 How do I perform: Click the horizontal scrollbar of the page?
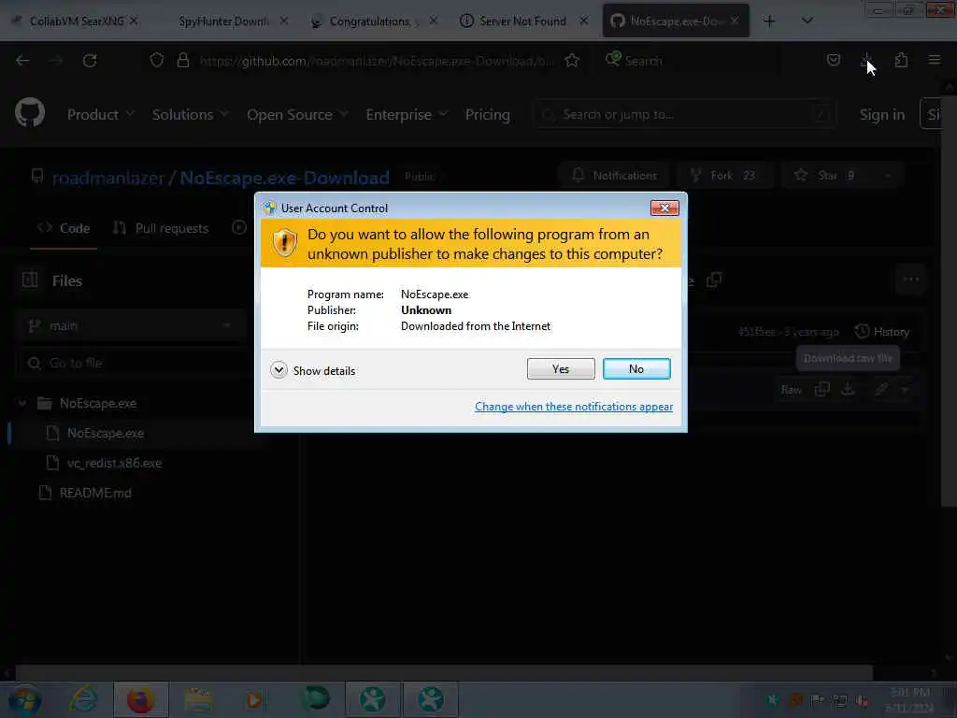pyautogui.click(x=444, y=672)
